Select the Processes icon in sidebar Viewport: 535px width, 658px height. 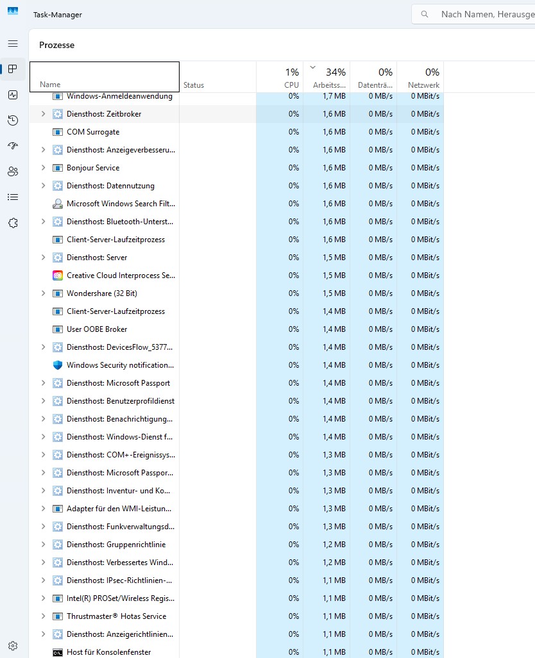[13, 69]
